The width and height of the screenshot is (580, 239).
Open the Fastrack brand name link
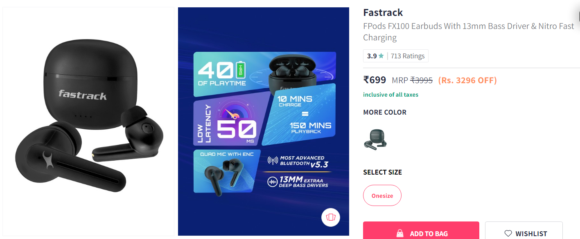pos(383,13)
